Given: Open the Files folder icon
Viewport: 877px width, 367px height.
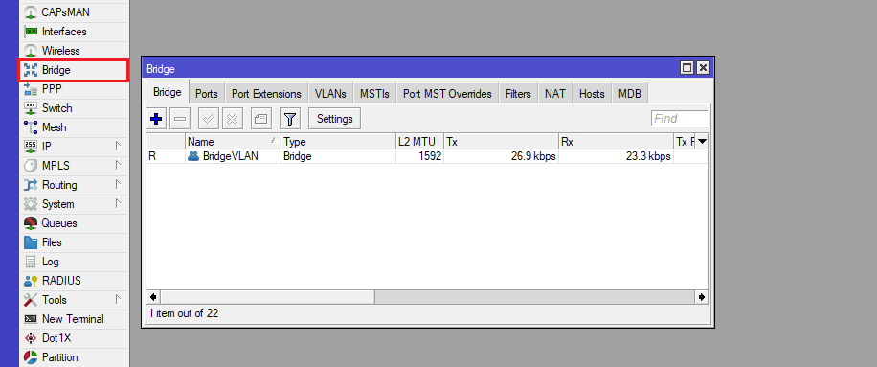Looking at the screenshot, I should point(31,242).
